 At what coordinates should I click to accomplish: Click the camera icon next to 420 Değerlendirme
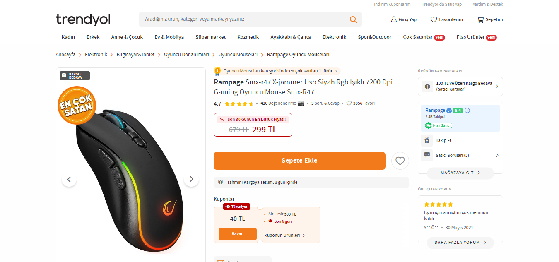click(x=301, y=103)
